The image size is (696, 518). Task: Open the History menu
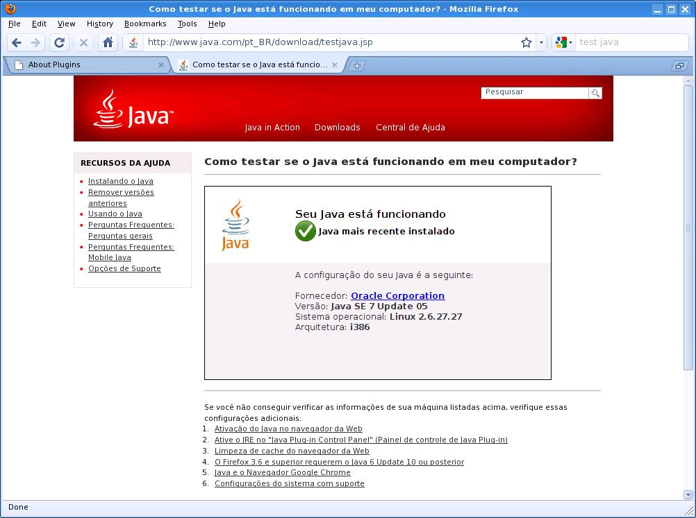100,24
